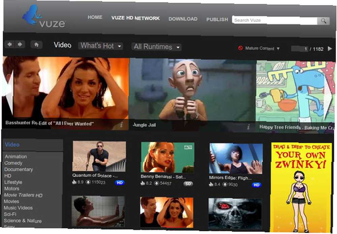This screenshot has width=337, height=234.
Task: Open the DOWNLOAD menu item
Action: (183, 19)
